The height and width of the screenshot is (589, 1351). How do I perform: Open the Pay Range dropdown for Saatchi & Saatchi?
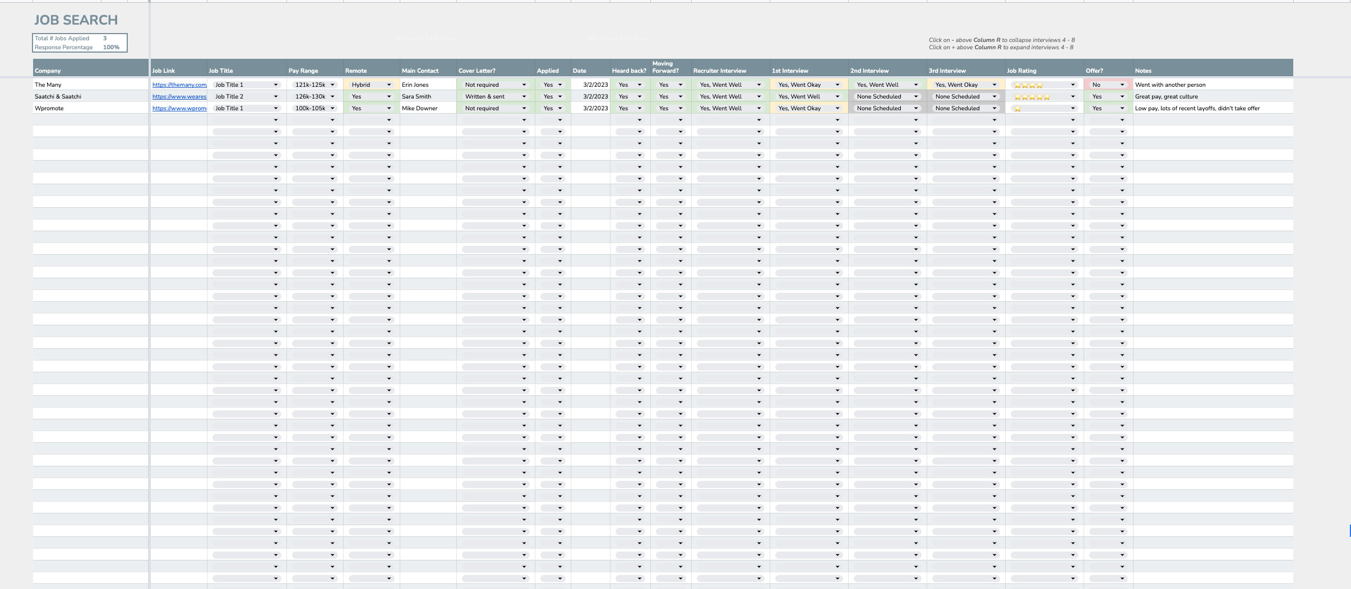332,96
